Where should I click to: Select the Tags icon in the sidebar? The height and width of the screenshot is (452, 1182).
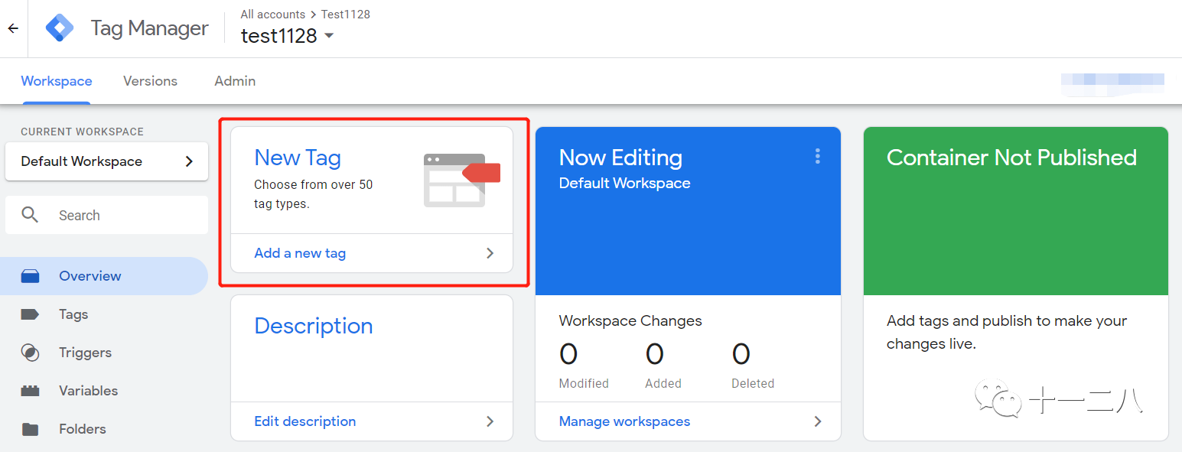coord(31,314)
